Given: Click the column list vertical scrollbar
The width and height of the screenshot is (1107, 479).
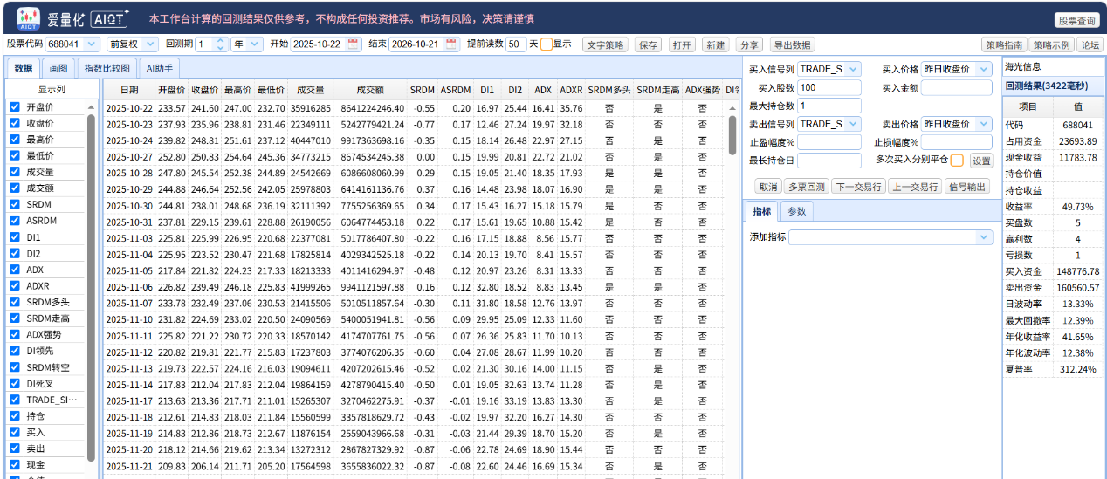Looking at the screenshot, I should (x=91, y=288).
